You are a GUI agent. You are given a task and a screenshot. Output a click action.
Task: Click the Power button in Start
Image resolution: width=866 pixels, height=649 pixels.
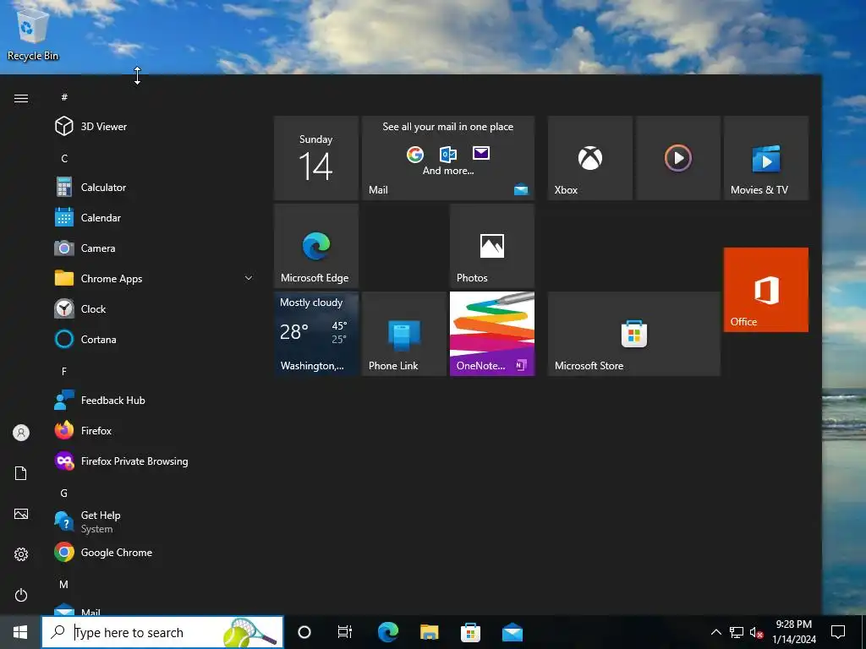[x=21, y=595]
